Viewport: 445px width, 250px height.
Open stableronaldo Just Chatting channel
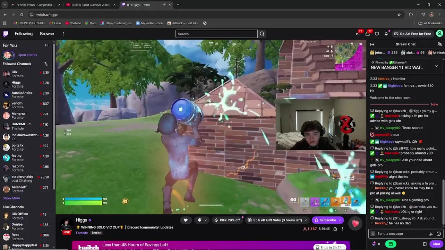[26, 178]
